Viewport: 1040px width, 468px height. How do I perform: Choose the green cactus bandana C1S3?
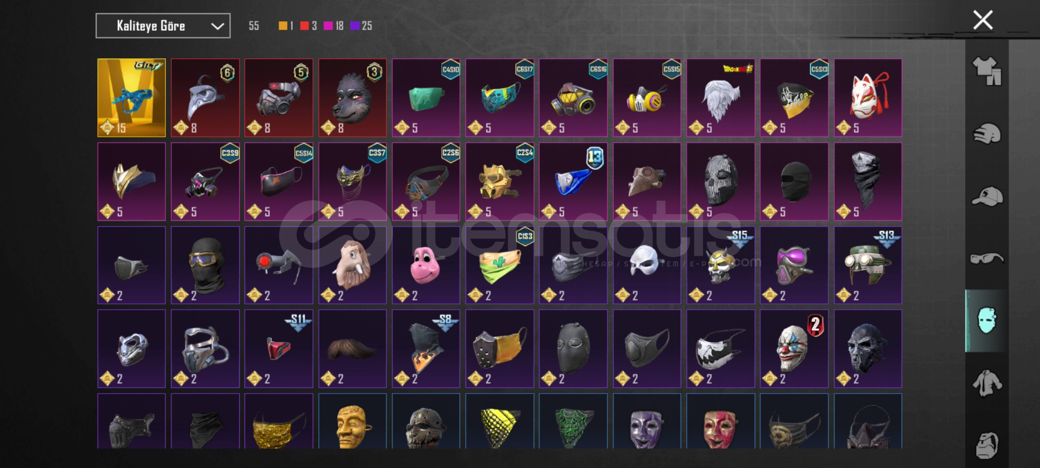(x=500, y=265)
